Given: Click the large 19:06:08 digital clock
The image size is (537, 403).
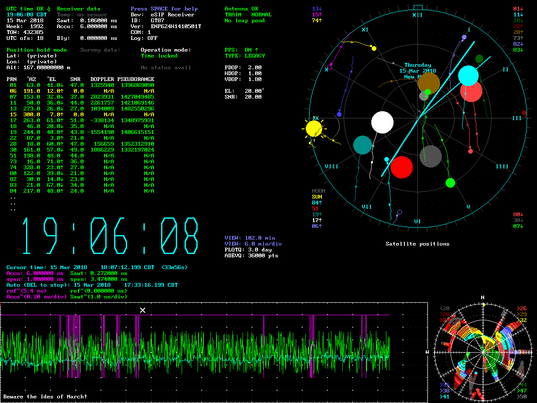Looking at the screenshot, I should point(110,236).
